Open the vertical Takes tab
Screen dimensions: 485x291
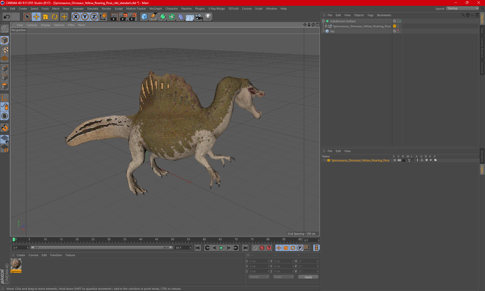pos(482,30)
